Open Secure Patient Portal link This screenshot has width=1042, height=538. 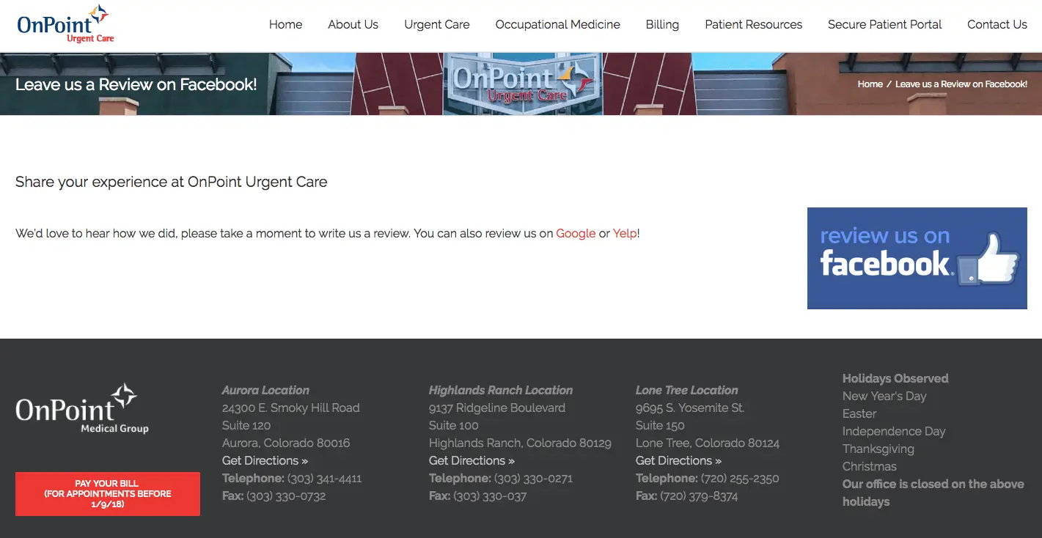tap(884, 24)
